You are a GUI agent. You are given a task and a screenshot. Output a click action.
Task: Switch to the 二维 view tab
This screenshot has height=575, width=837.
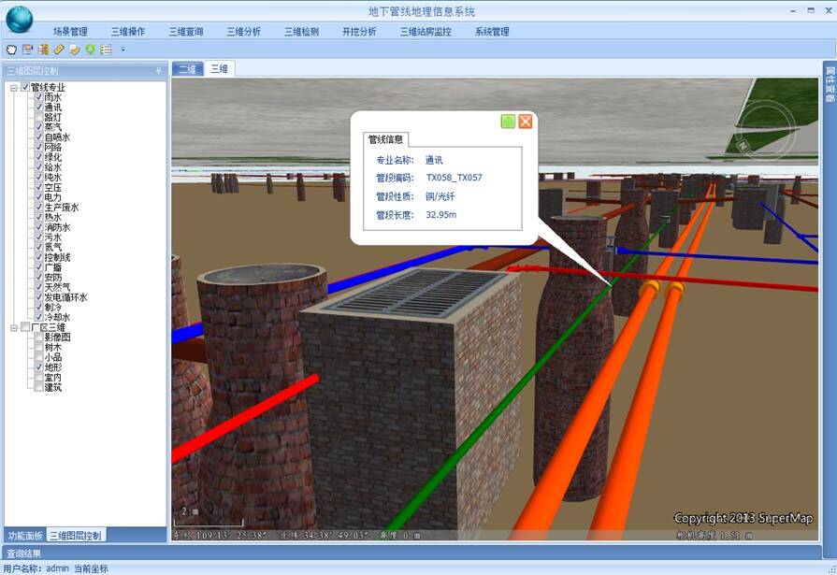pyautogui.click(x=188, y=69)
